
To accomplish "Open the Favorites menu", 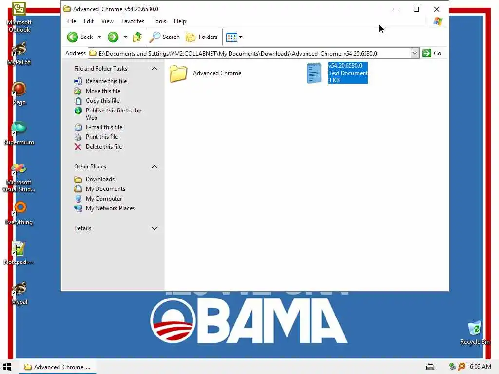I will click(x=133, y=21).
